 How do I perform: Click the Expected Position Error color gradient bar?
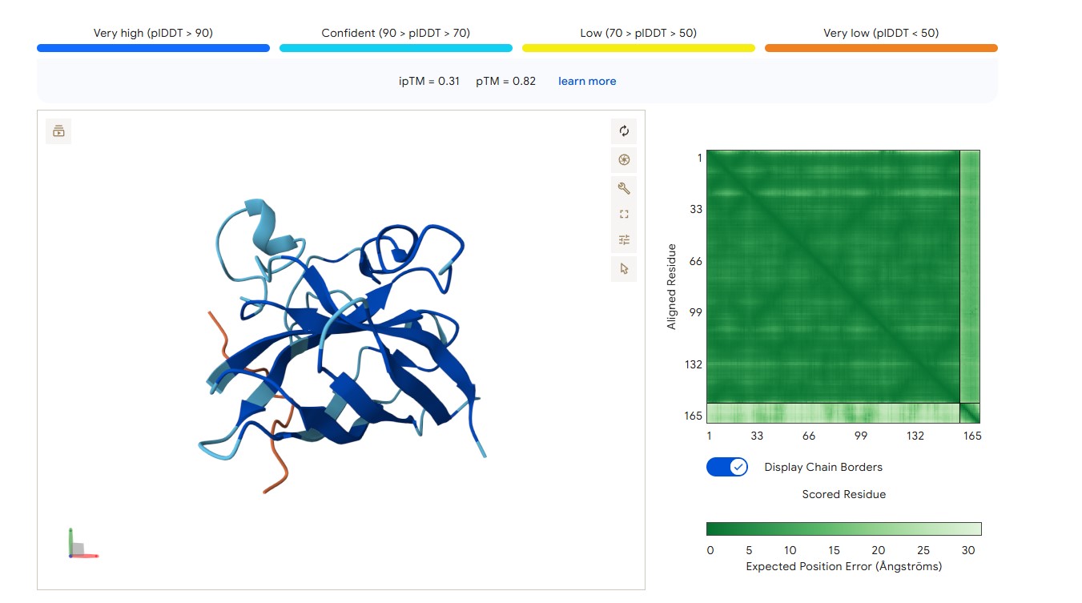[843, 529]
